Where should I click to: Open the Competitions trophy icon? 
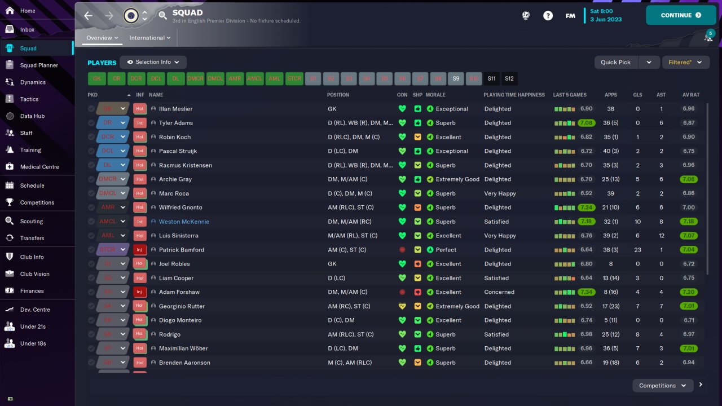coord(10,202)
